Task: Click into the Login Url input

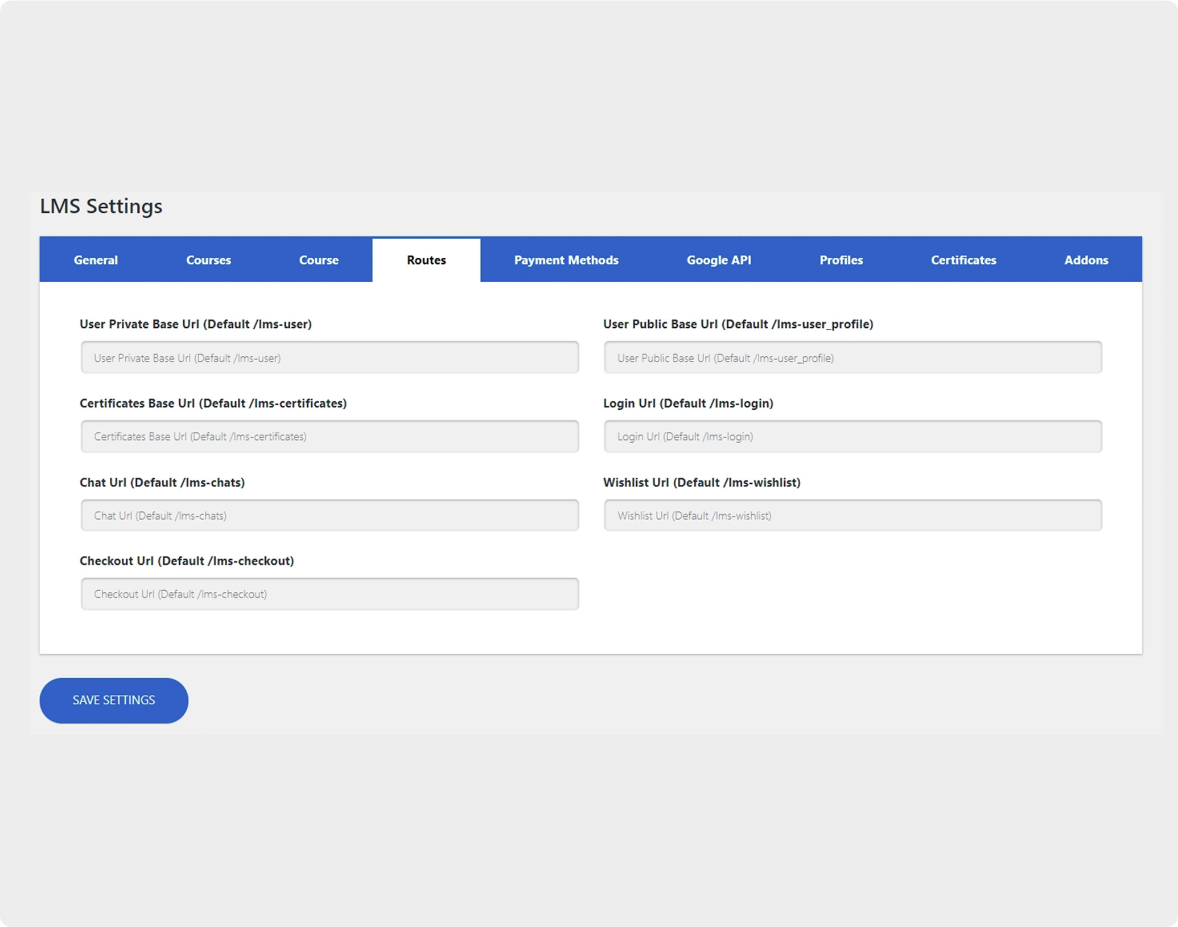Action: click(852, 436)
